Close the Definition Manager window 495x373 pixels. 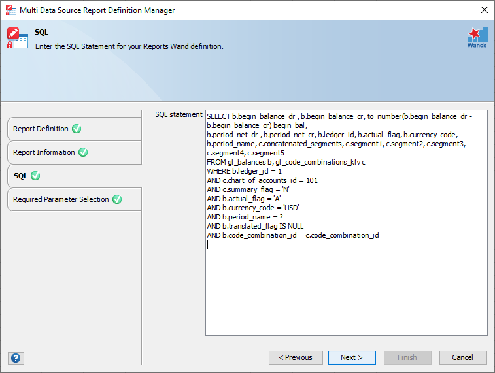[x=485, y=10]
